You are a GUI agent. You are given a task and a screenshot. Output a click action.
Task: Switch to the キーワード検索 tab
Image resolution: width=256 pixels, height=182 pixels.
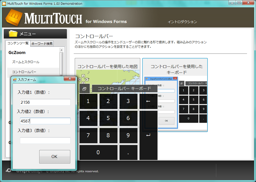(42, 43)
